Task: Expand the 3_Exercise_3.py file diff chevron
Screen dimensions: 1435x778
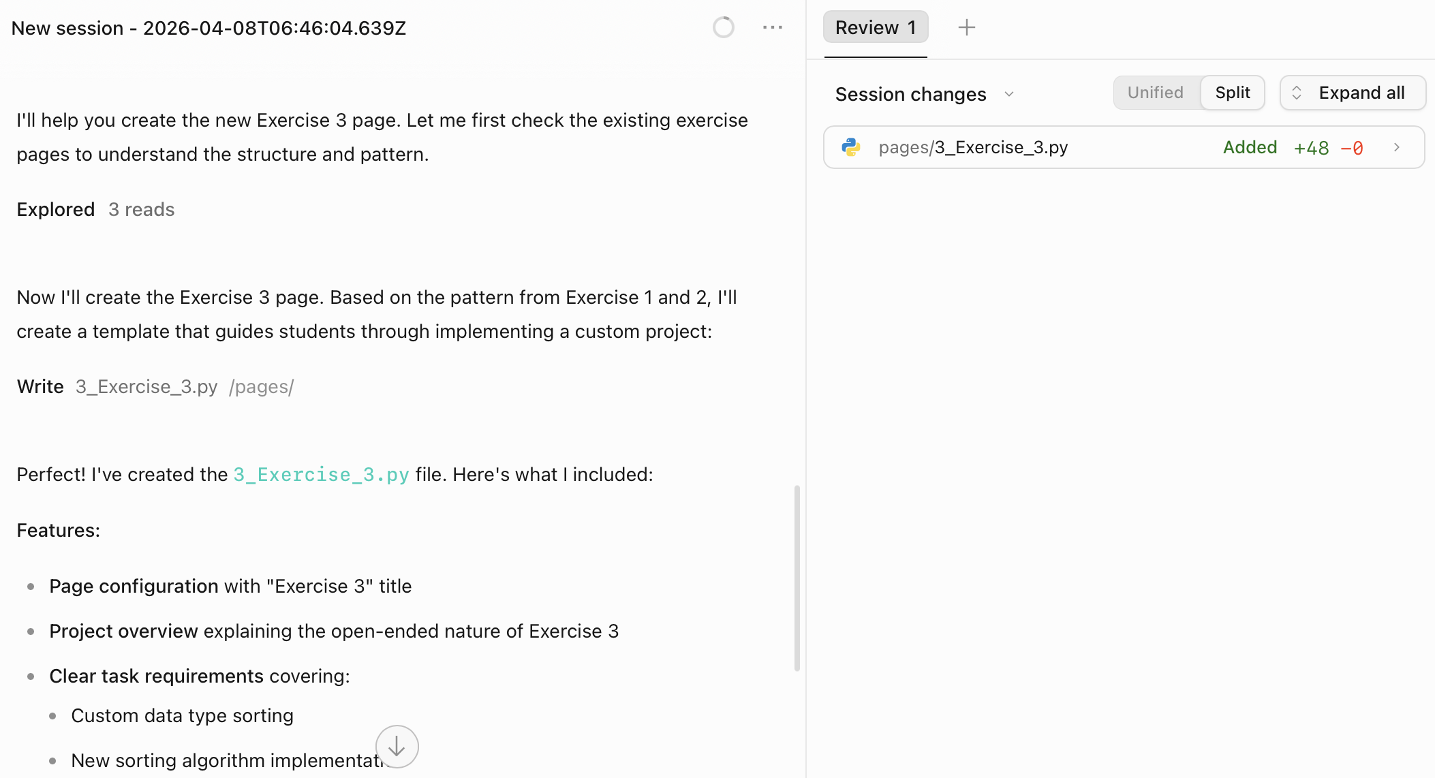Action: 1397,147
